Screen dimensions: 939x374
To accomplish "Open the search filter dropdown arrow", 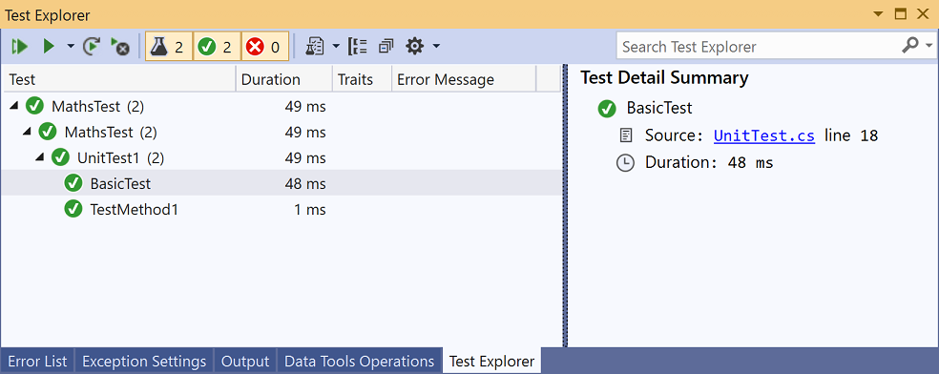I will pyautogui.click(x=929, y=47).
